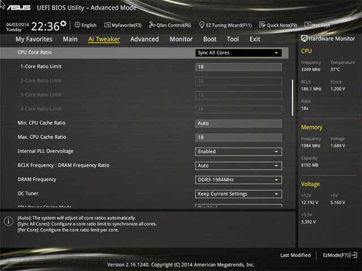The width and height of the screenshot is (362, 271).
Task: Click the settings list scrollbar
Action: [x=292, y=98]
